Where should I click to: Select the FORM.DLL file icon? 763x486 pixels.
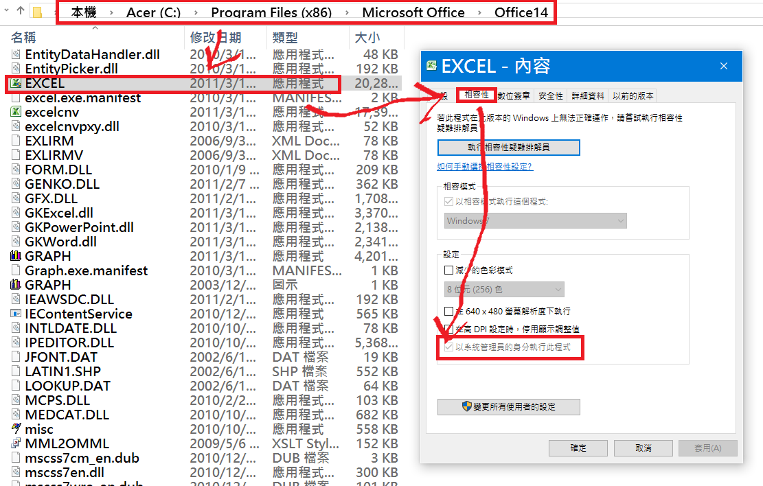pyautogui.click(x=16, y=170)
